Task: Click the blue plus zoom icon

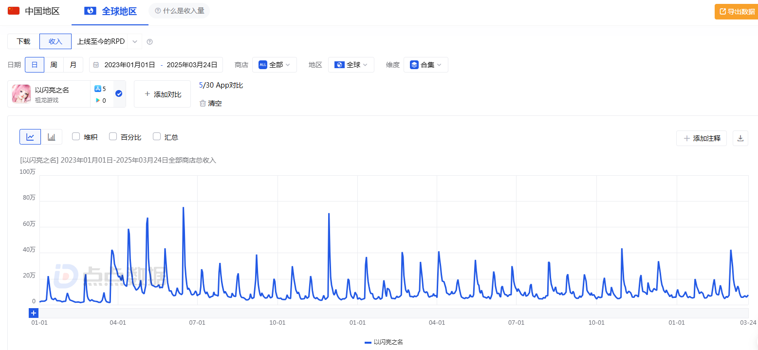Action: pos(34,313)
